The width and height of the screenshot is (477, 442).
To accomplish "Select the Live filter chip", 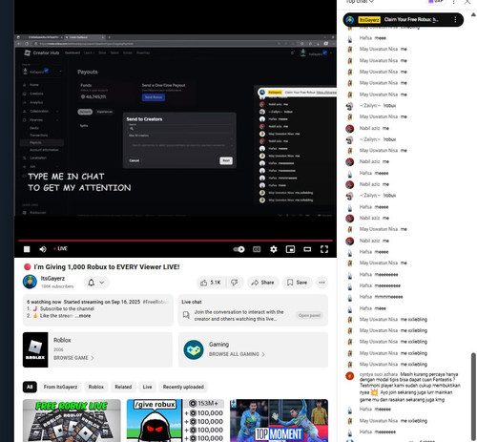I will (147, 387).
